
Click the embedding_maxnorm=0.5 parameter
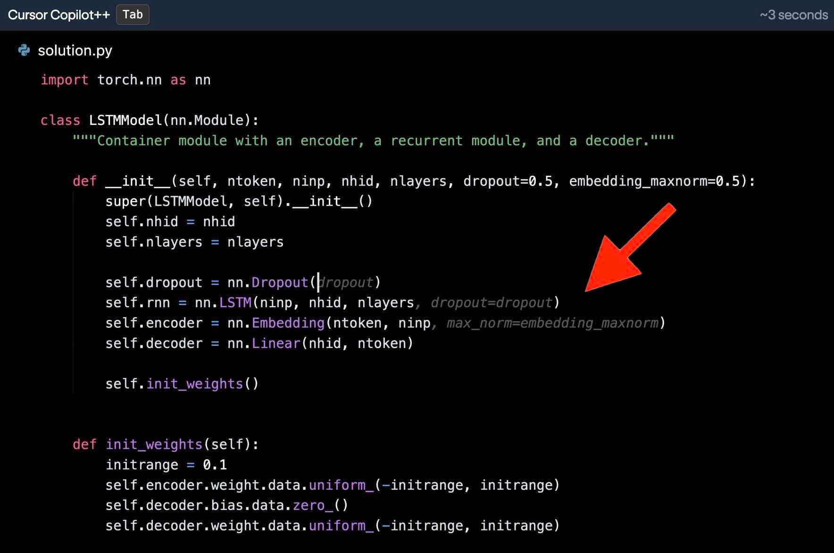(x=655, y=181)
